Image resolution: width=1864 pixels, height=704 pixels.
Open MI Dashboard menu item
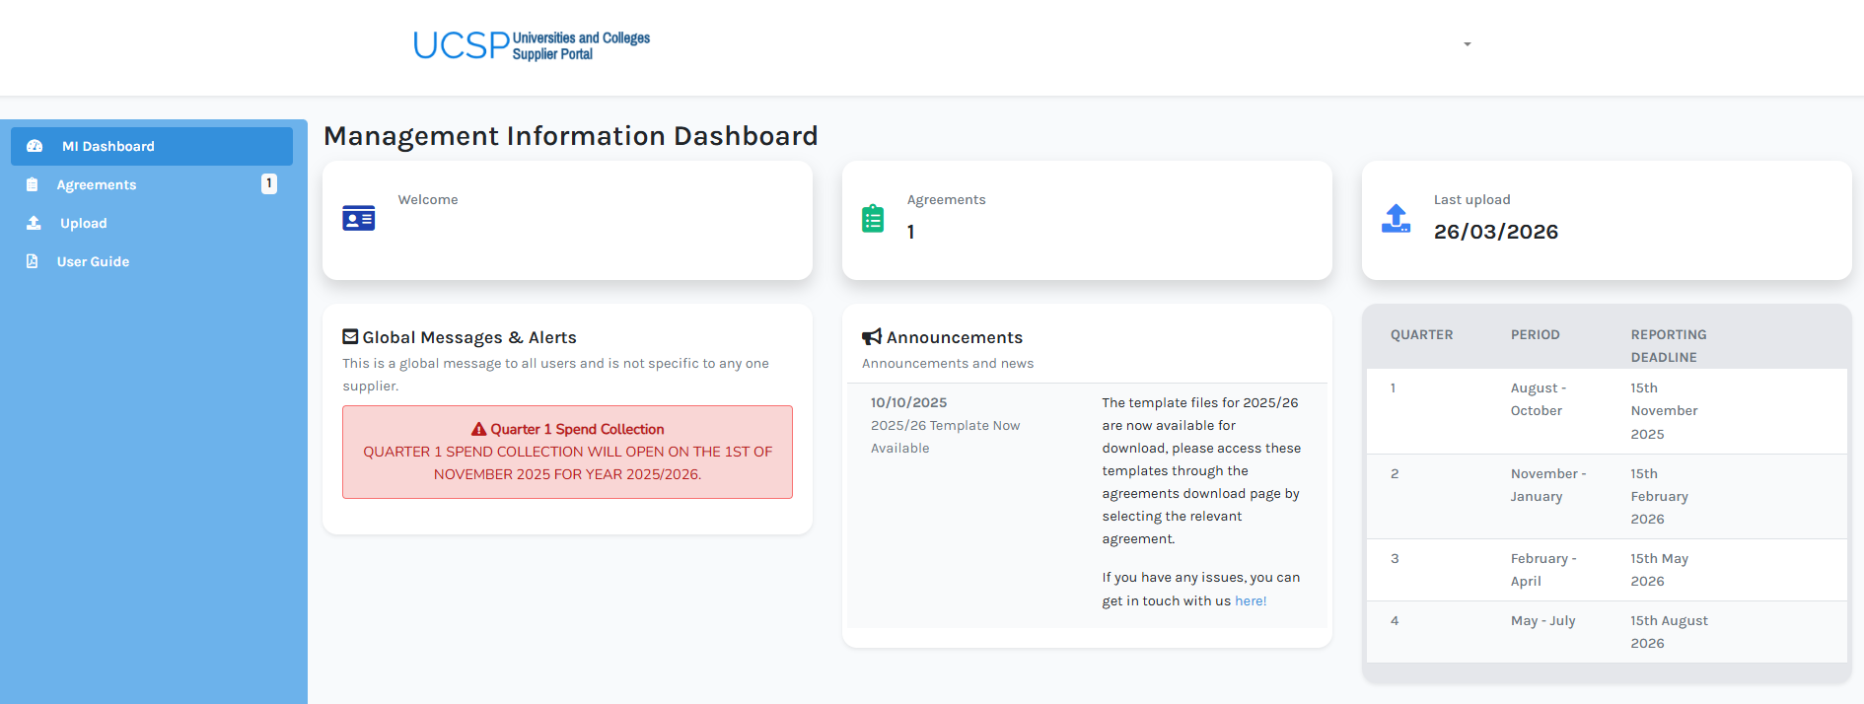pos(108,146)
